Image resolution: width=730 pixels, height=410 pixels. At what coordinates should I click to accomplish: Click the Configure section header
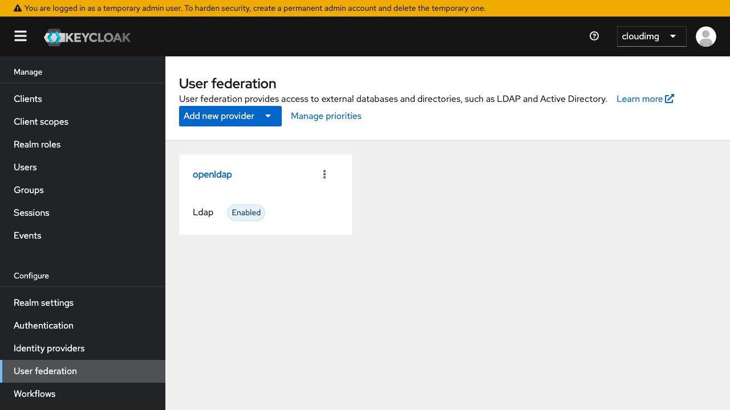pos(31,276)
